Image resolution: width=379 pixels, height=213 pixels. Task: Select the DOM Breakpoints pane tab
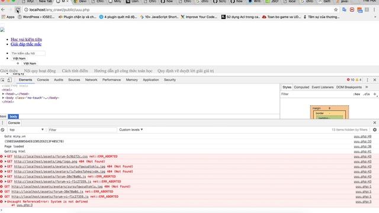tap(349, 87)
